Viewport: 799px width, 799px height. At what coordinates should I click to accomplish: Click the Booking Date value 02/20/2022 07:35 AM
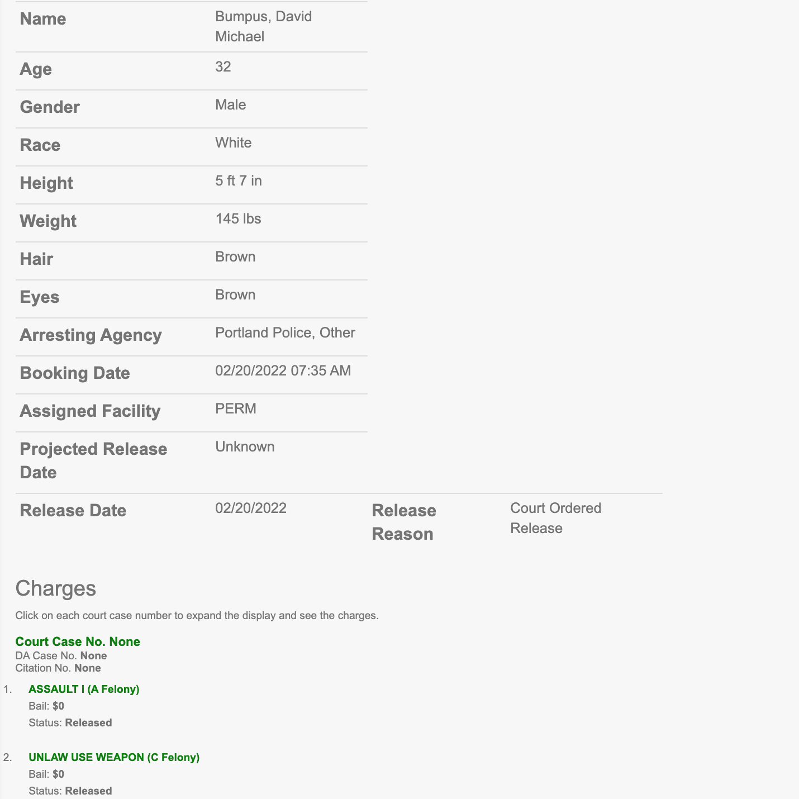[283, 370]
